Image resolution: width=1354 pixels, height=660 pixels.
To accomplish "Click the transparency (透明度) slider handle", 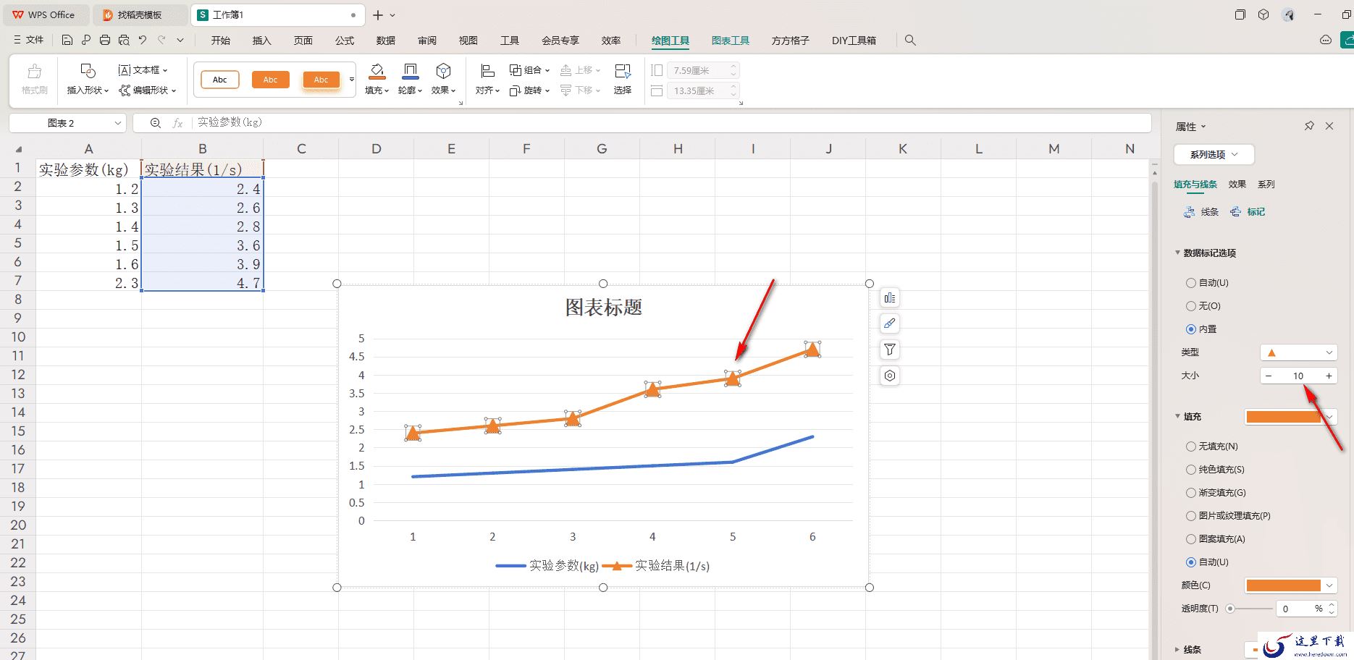I will pos(1230,609).
